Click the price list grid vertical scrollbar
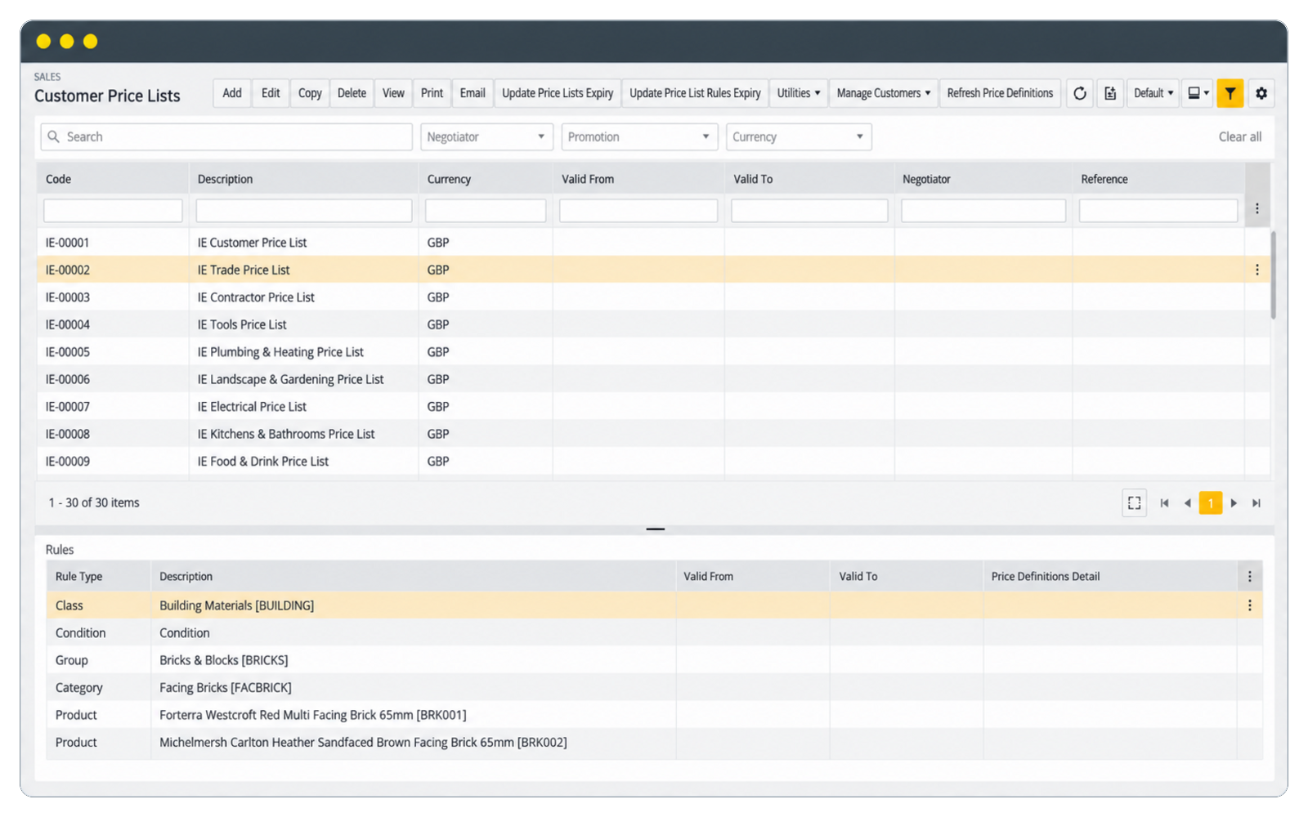This screenshot has width=1308, height=817. tap(1273, 275)
